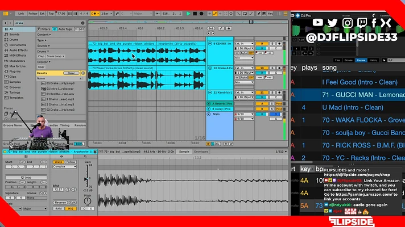Switch to the Sample tab in clip view

tap(184, 152)
